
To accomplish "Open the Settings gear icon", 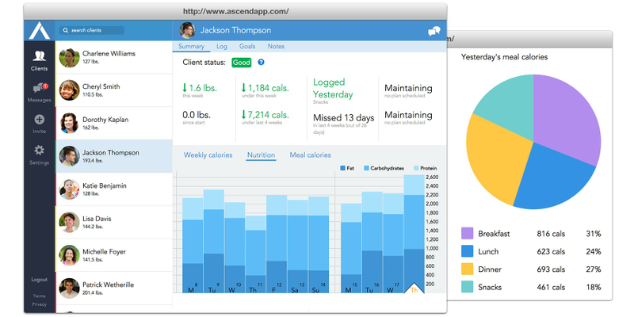I will tap(39, 154).
